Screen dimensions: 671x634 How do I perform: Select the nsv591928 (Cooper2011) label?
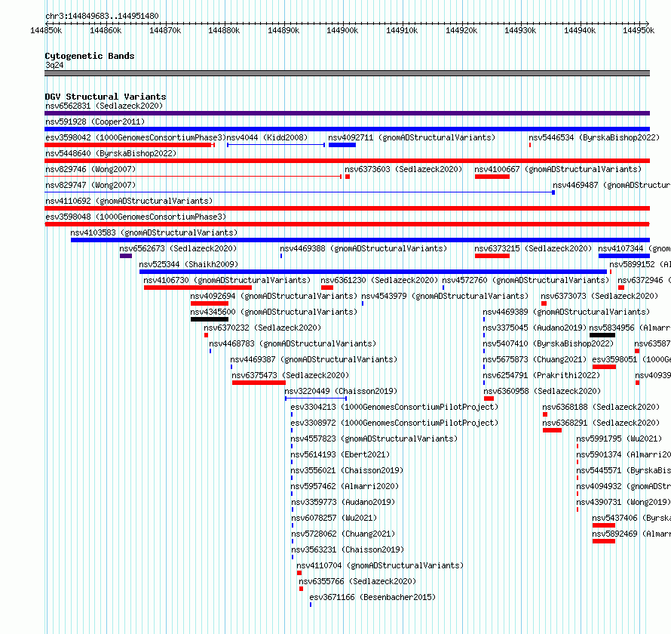point(95,122)
